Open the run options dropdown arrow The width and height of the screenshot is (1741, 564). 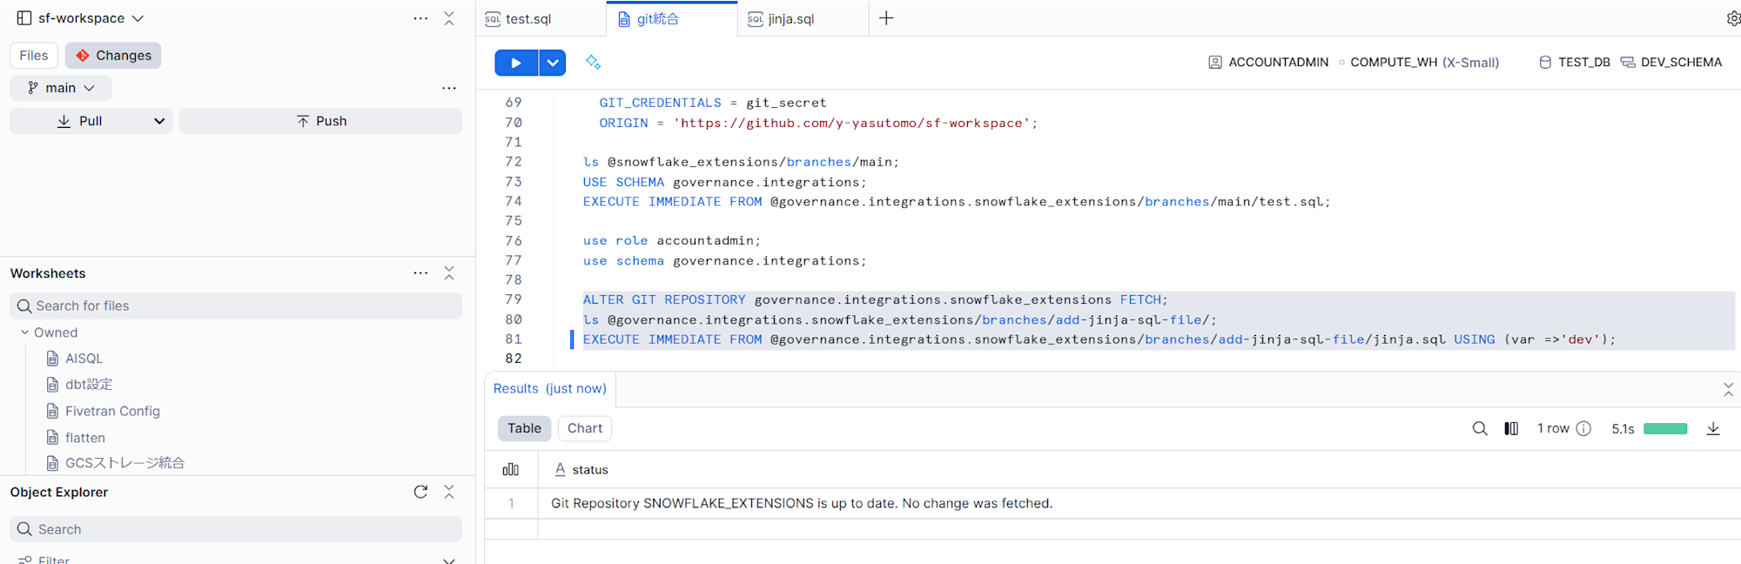[x=553, y=63]
